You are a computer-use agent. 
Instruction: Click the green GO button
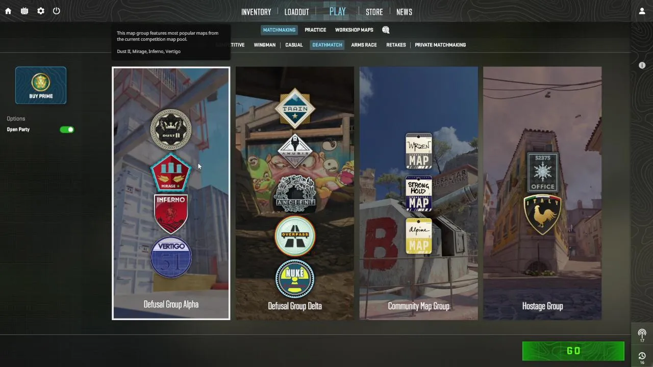pos(573,351)
